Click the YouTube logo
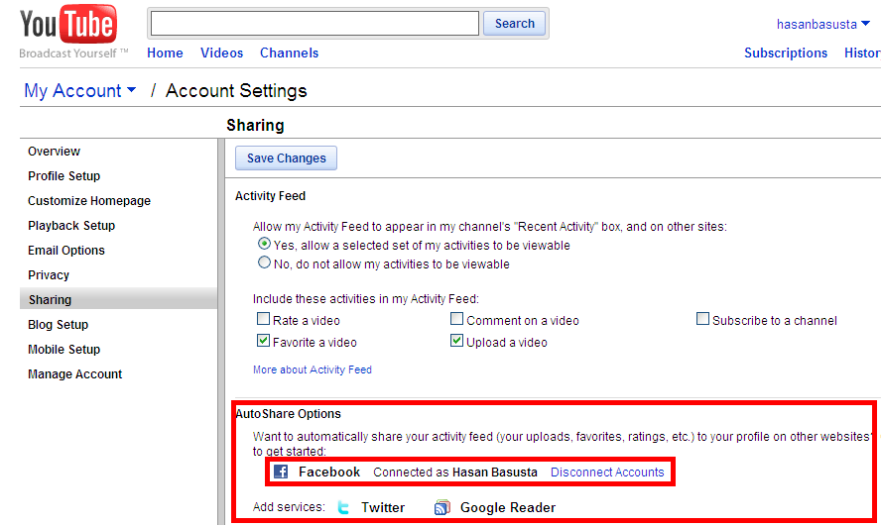This screenshot has width=881, height=526. point(67,26)
